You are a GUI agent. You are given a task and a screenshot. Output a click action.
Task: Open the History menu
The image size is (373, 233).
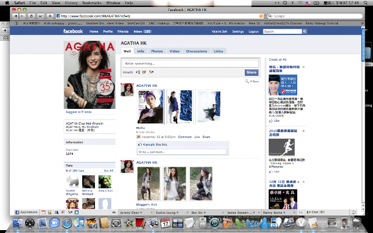coord(71,3)
